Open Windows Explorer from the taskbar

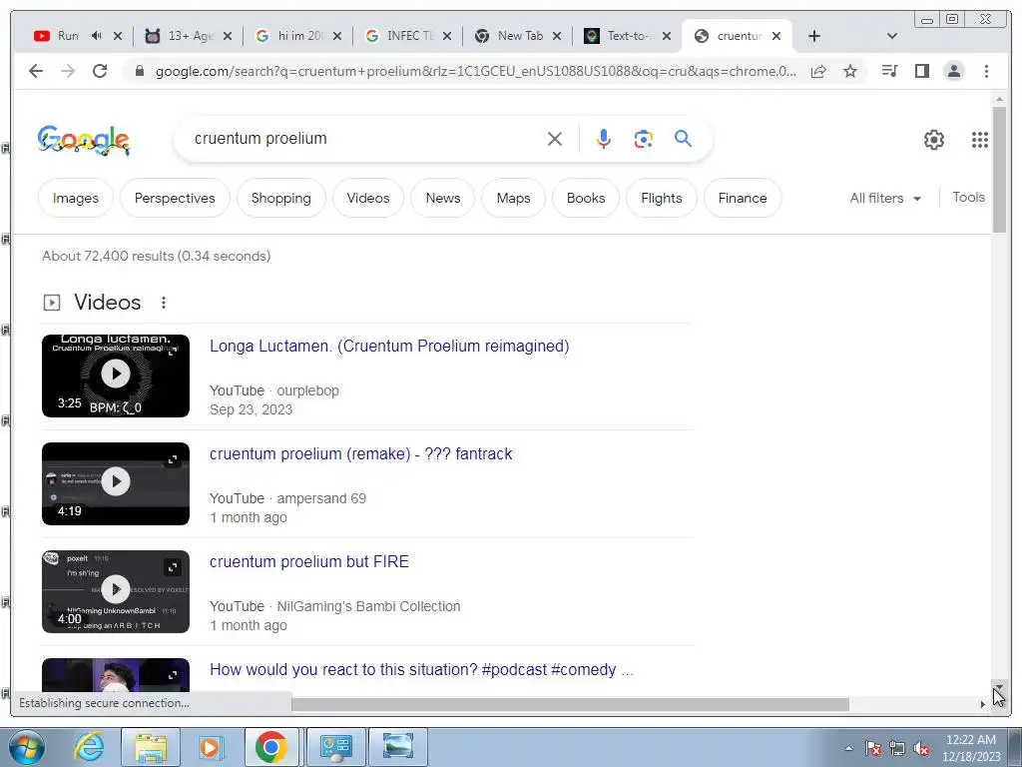[151, 747]
